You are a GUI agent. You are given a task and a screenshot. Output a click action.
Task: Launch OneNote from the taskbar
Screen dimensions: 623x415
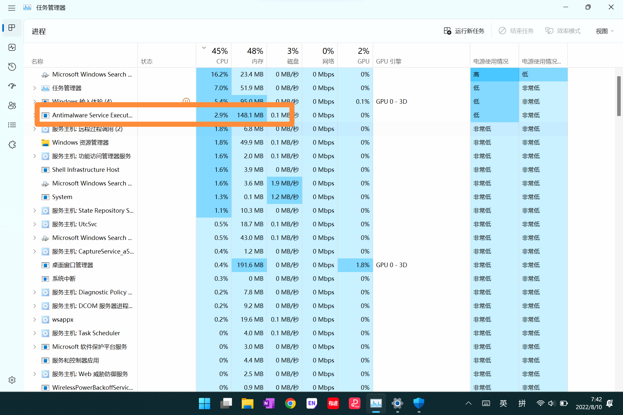pyautogui.click(x=269, y=403)
